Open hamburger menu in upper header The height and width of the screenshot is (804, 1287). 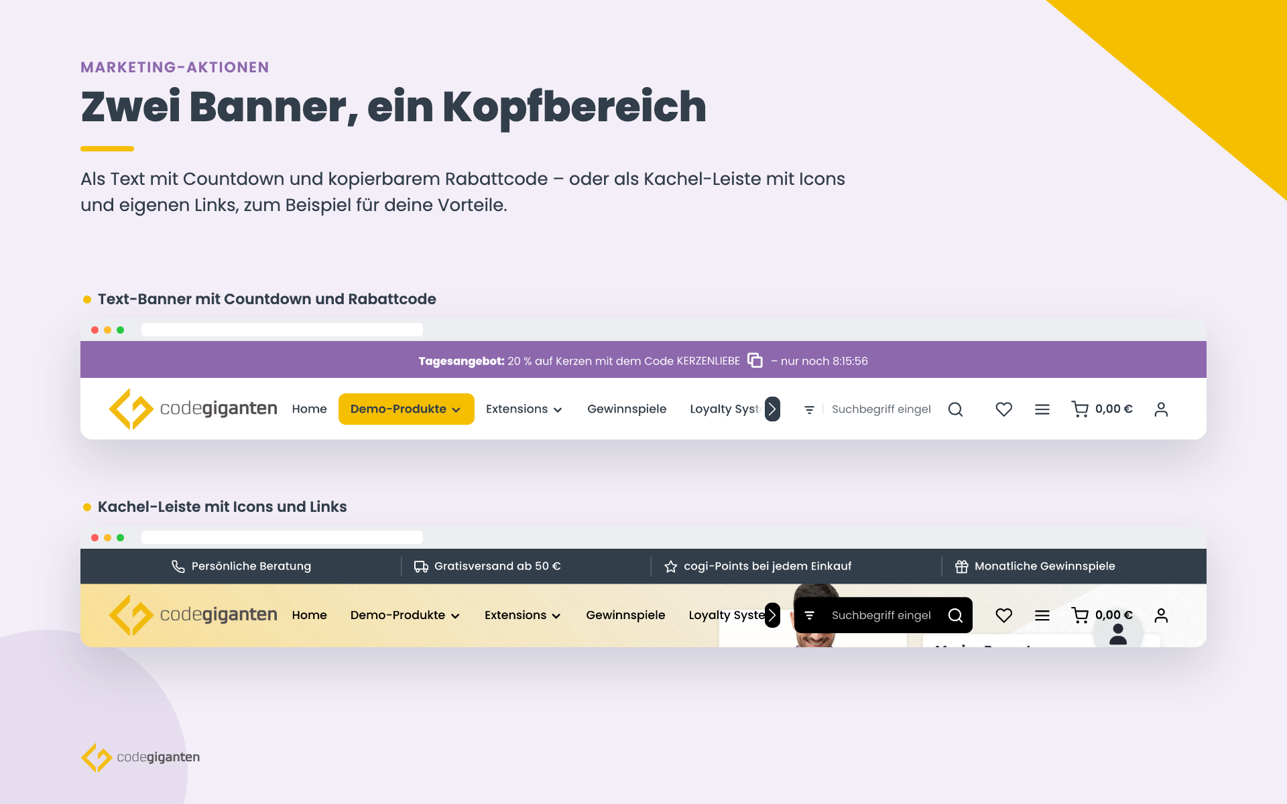point(1042,409)
